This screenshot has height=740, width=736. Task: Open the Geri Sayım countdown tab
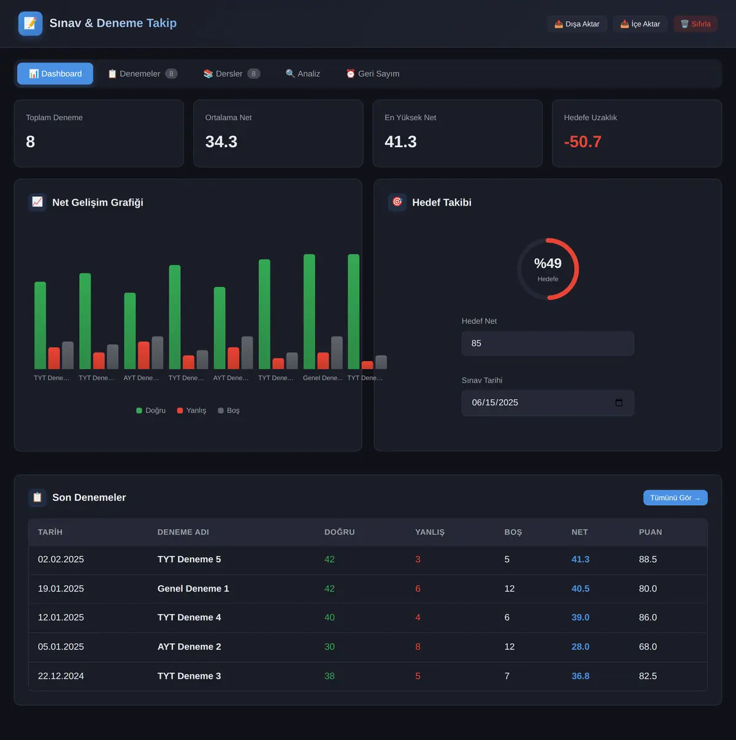(x=373, y=74)
